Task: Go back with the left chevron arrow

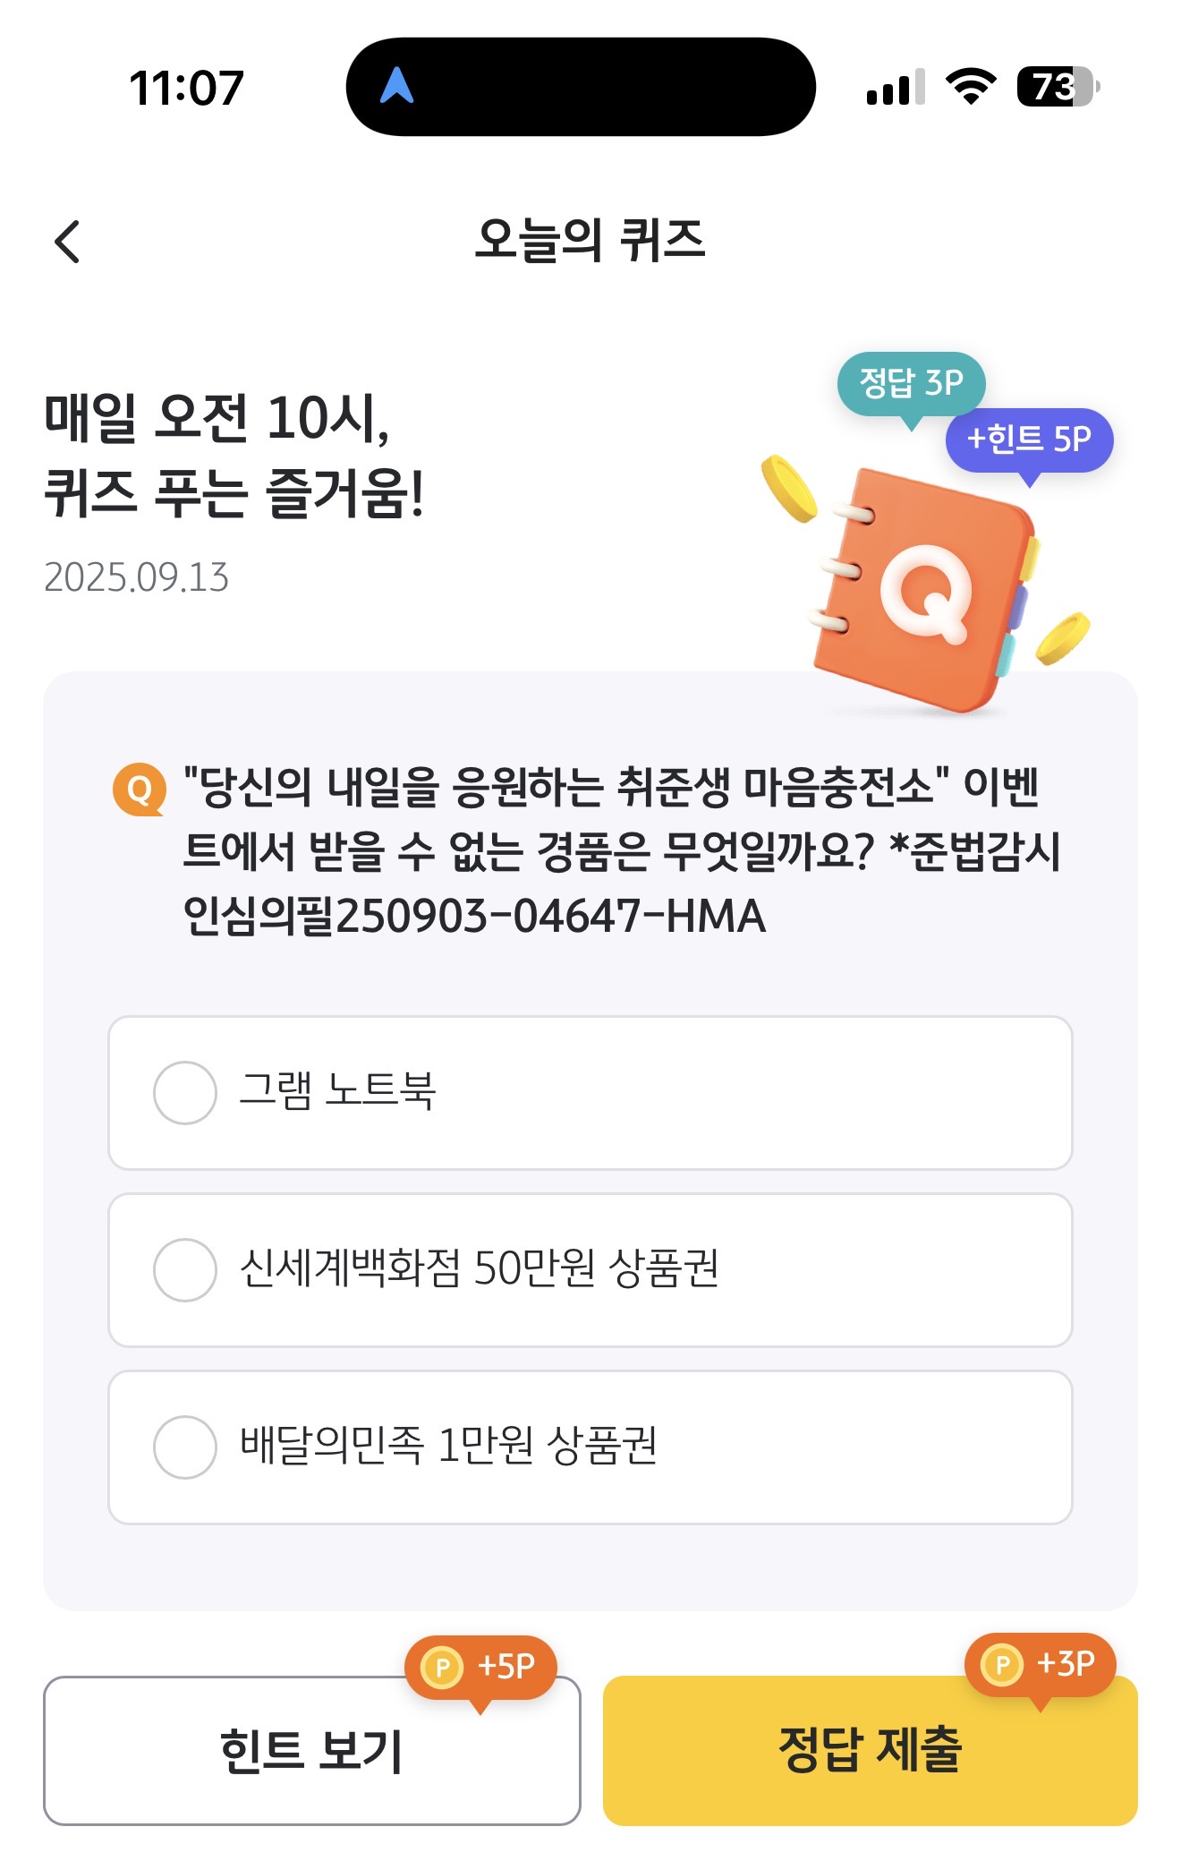Action: [x=67, y=242]
